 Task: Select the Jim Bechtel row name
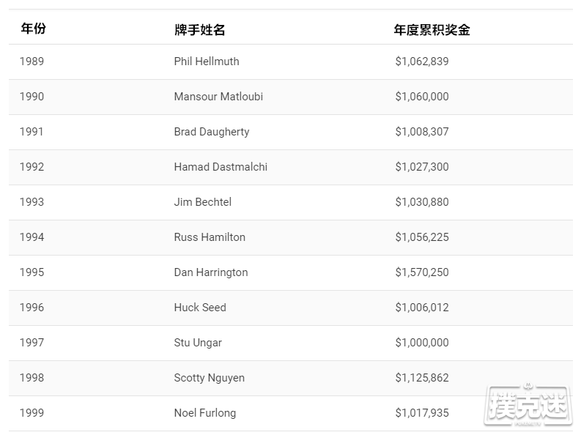tap(203, 202)
